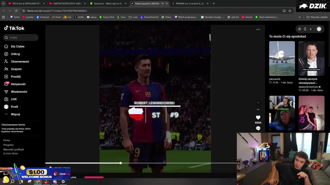This screenshot has width=330, height=185.
Task: Open Windows taskbar search
Action: [12, 182]
